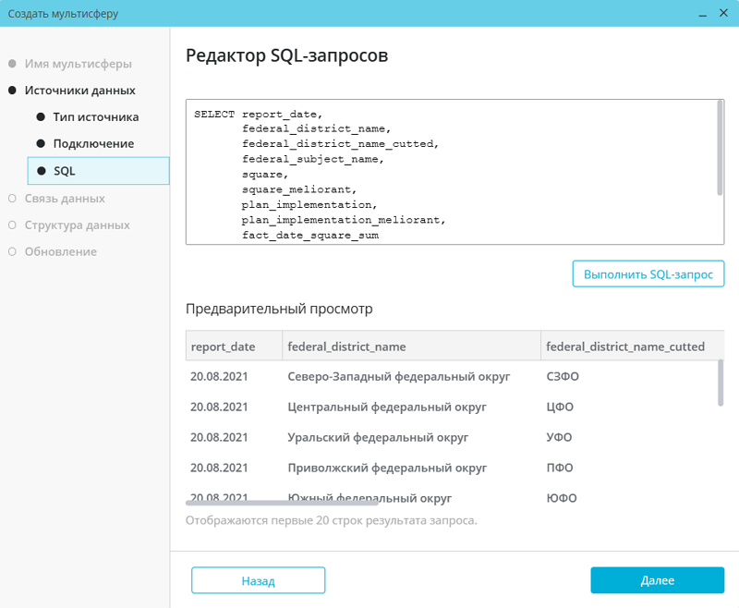Click the report_date column header

(223, 347)
